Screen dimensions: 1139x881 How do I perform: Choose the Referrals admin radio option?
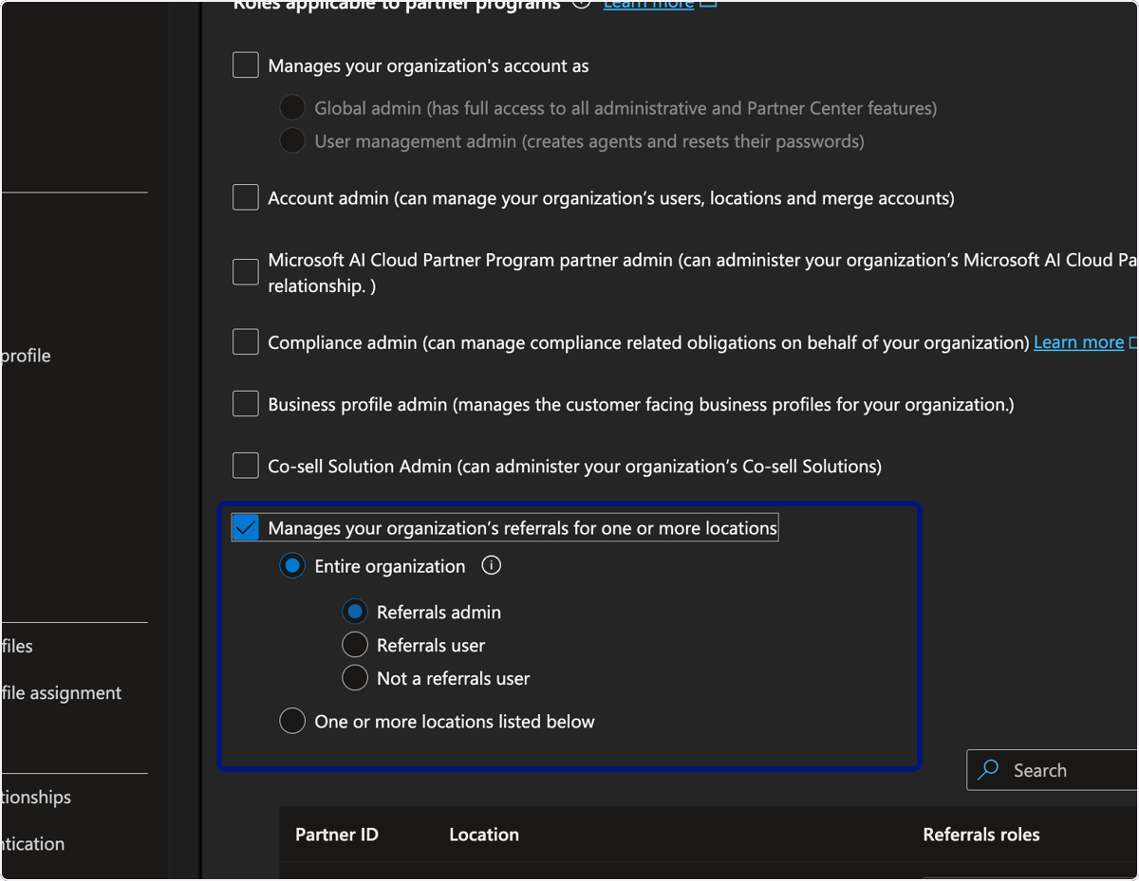pos(355,612)
